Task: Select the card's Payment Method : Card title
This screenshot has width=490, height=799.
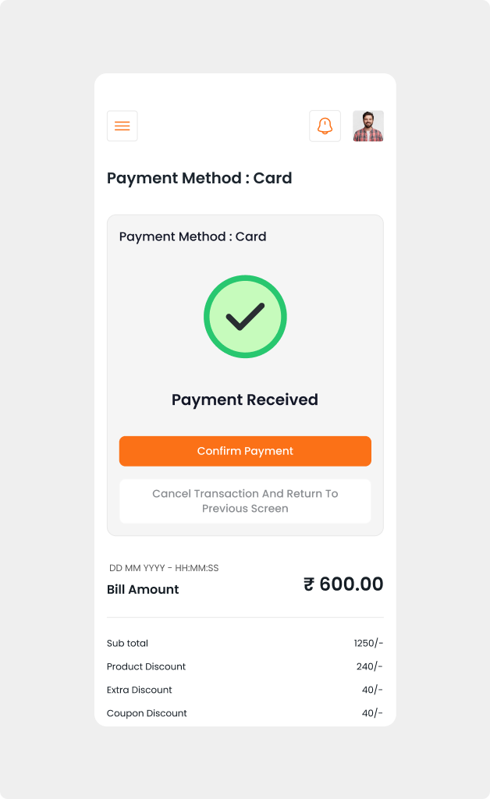Action: 193,236
